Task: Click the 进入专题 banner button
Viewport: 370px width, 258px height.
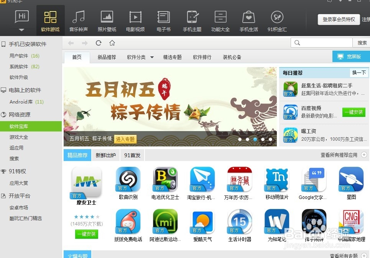Action: [125, 139]
